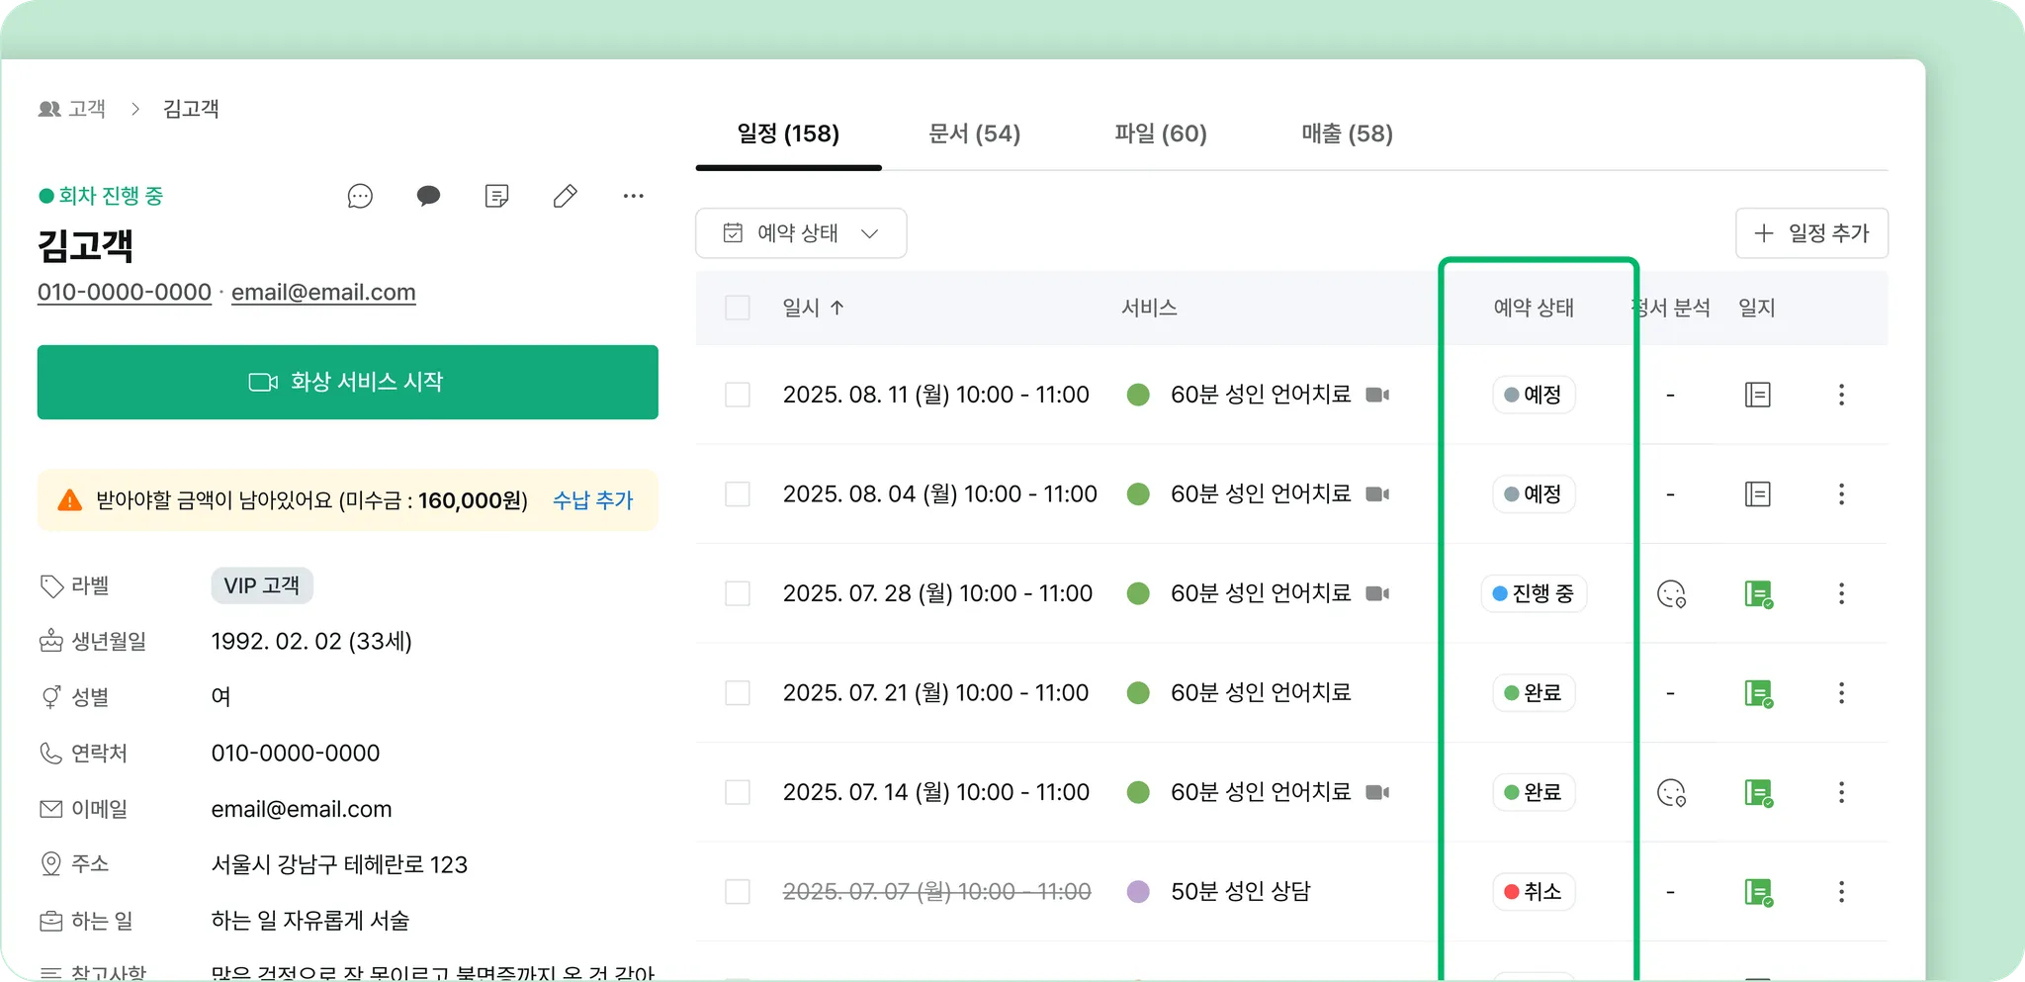Viewport: 2025px width, 982px height.
Task: Click the 서비스 column header
Action: click(1149, 308)
